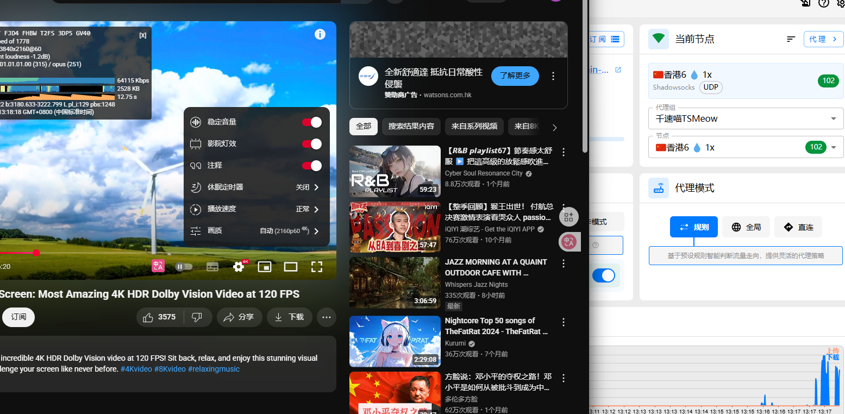845x414 pixels.
Task: Open the 播放速度 playback speed submenu
Action: [256, 209]
